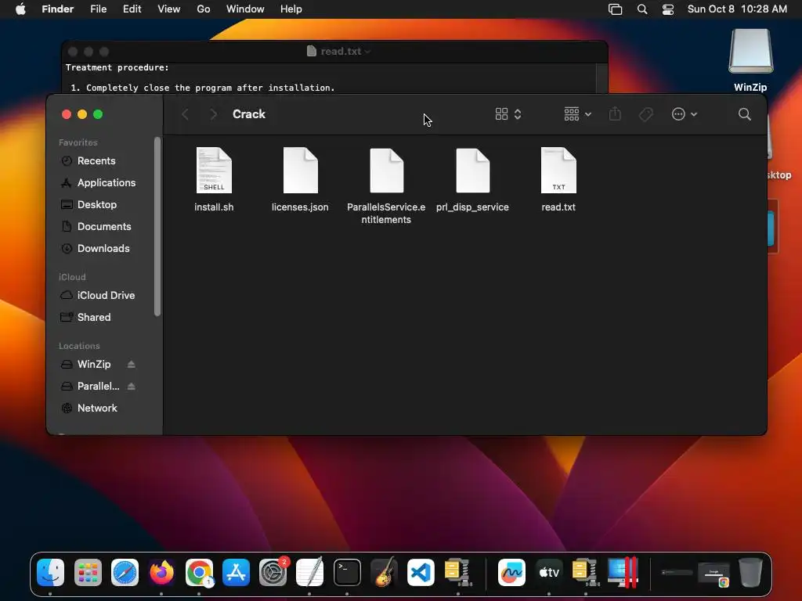This screenshot has width=802, height=601.
Task: Select the read.txt file icon
Action: pyautogui.click(x=558, y=171)
